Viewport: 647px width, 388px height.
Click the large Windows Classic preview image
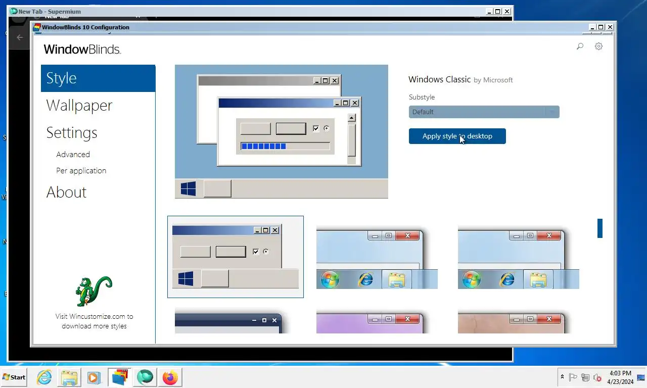pos(282,131)
